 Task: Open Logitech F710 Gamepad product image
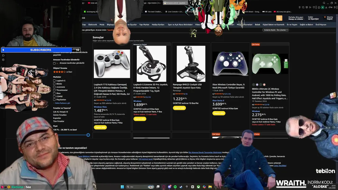(112, 64)
